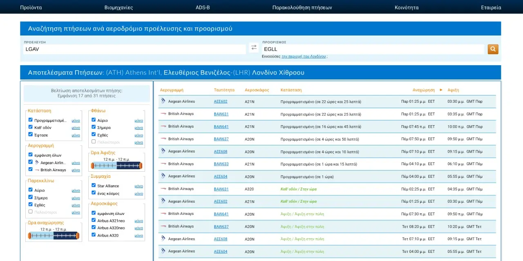Viewport: 523px width, 261px height.
Task: Click μόνο beside Airbus A320
Action: [x=139, y=236]
